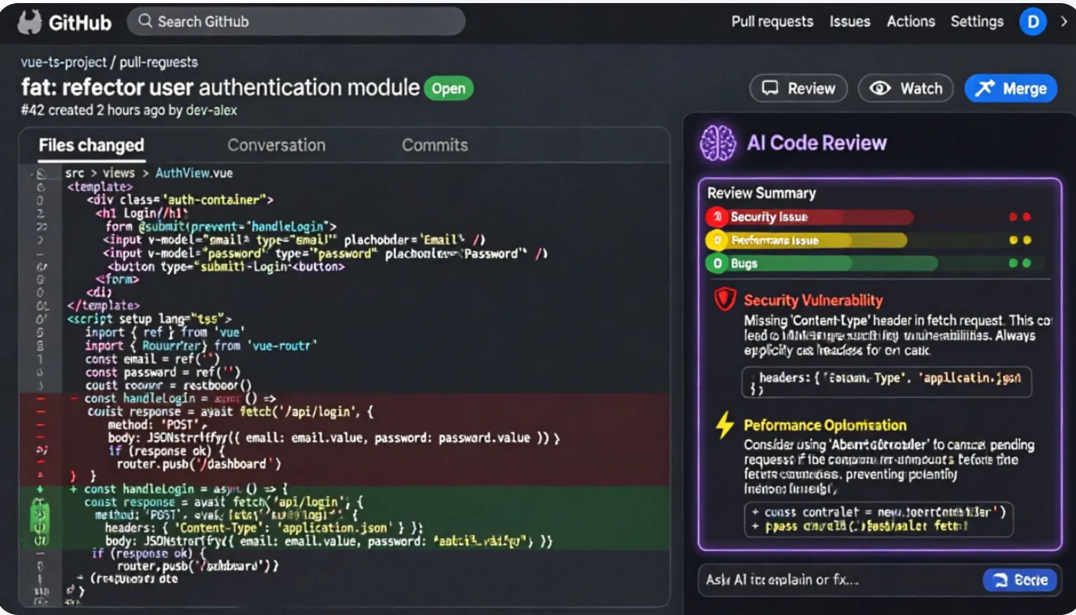1076x615 pixels.
Task: Click the green Open status badge
Action: (449, 88)
